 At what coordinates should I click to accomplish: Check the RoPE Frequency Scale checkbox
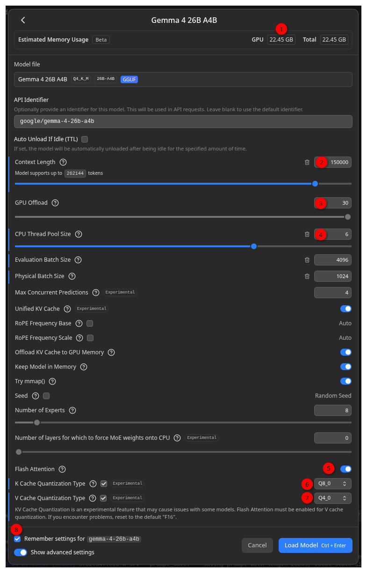point(91,338)
